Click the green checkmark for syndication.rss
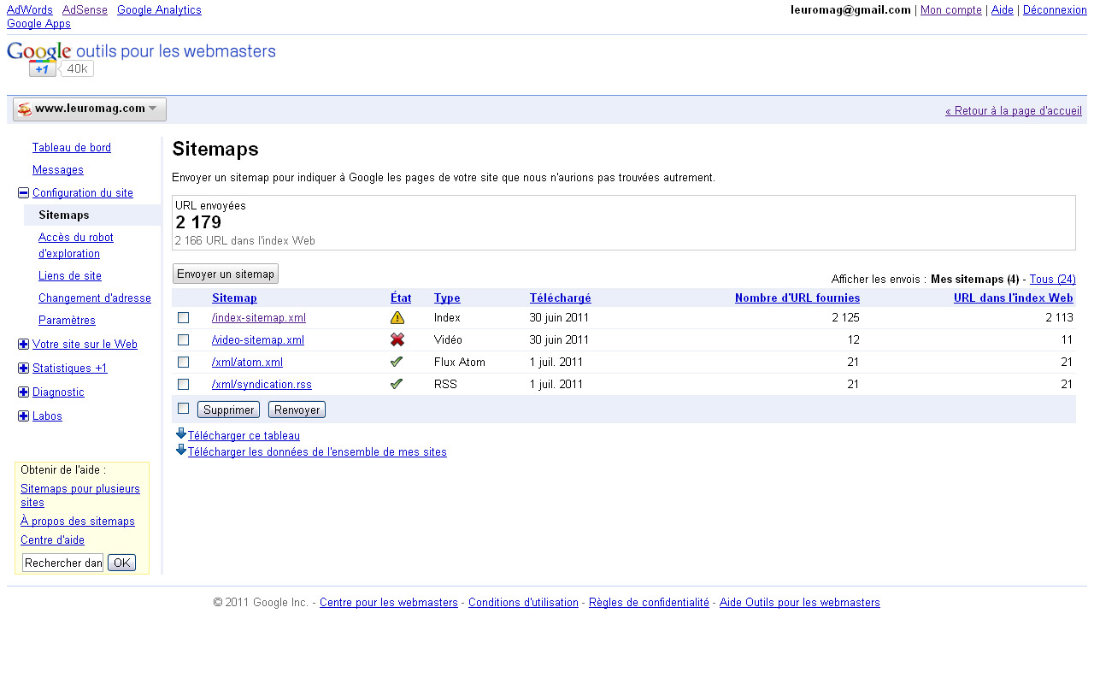Image resolution: width=1094 pixels, height=684 pixels. [397, 384]
